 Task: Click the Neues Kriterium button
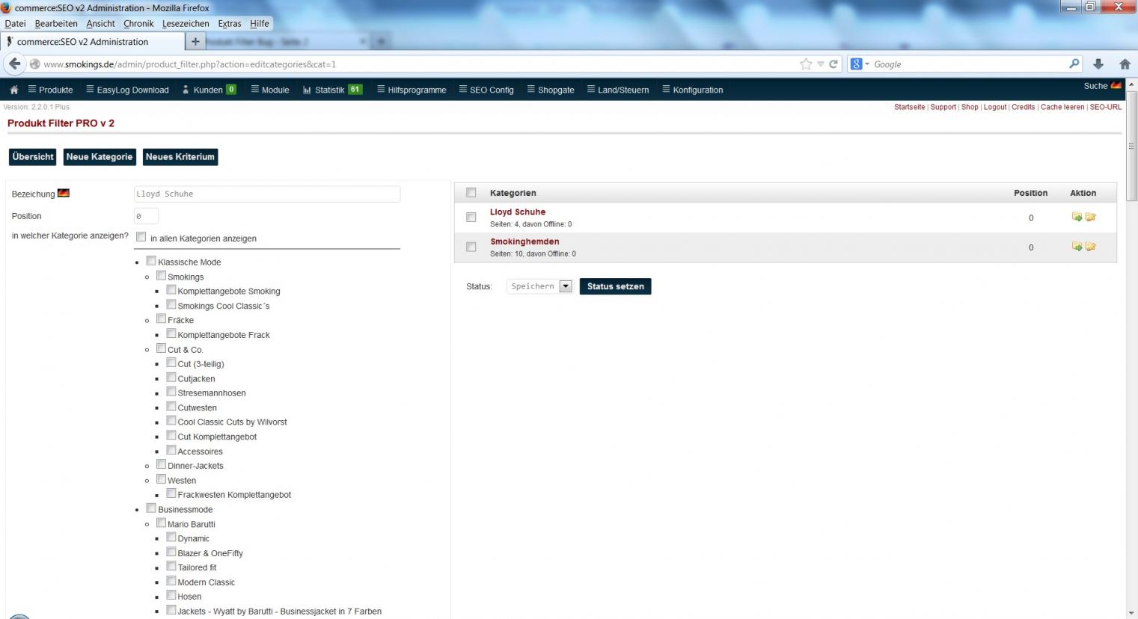pos(180,157)
